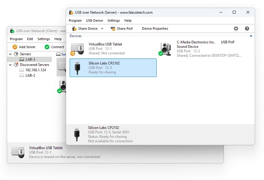The height and width of the screenshot is (180, 264).
Task: Open the USB Device menu
Action: coord(94,20)
